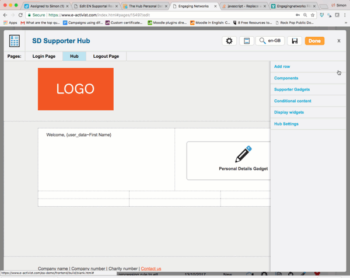Click the page layout icon next to the gear
This screenshot has height=278, width=350.
[247, 41]
